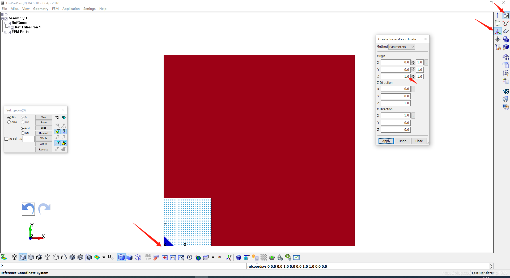This screenshot has height=278, width=510.
Task: Click the Origin Z value field
Action: pos(396,77)
